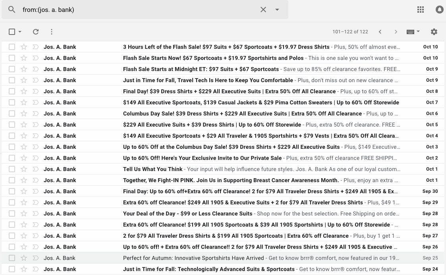Image resolution: width=446 pixels, height=275 pixels.
Task: Mark the Travel Tech email as important
Action: coord(36,80)
